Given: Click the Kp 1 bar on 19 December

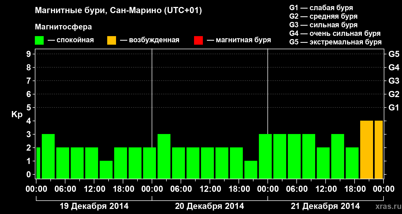Looking at the screenshot, I should click(106, 170).
